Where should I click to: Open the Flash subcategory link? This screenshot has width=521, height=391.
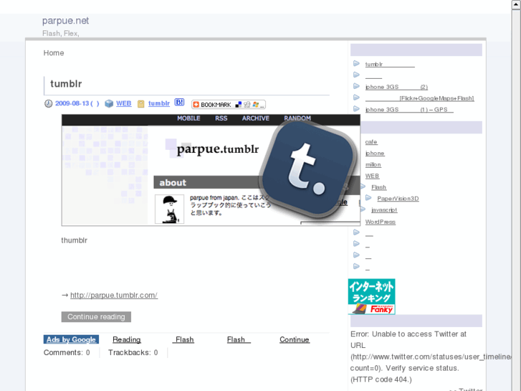point(379,187)
